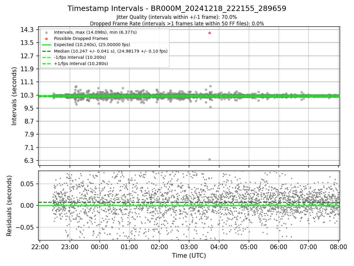Click the 02:00 time tick label
Viewport: 354px width, 266px height.
pos(159,246)
